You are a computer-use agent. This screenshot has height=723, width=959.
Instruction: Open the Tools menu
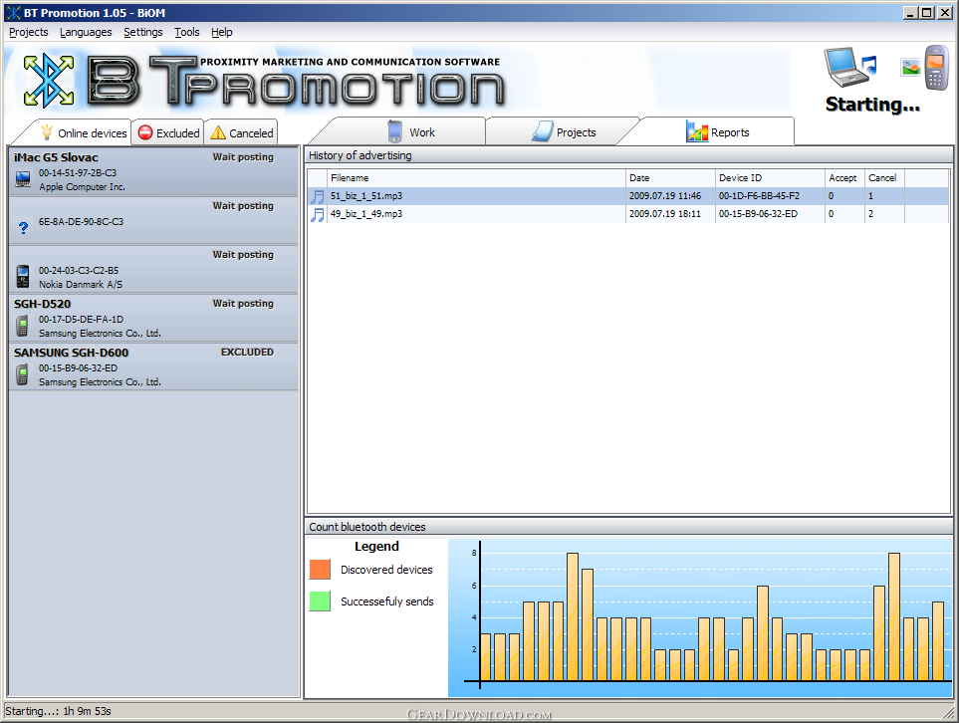click(x=186, y=32)
